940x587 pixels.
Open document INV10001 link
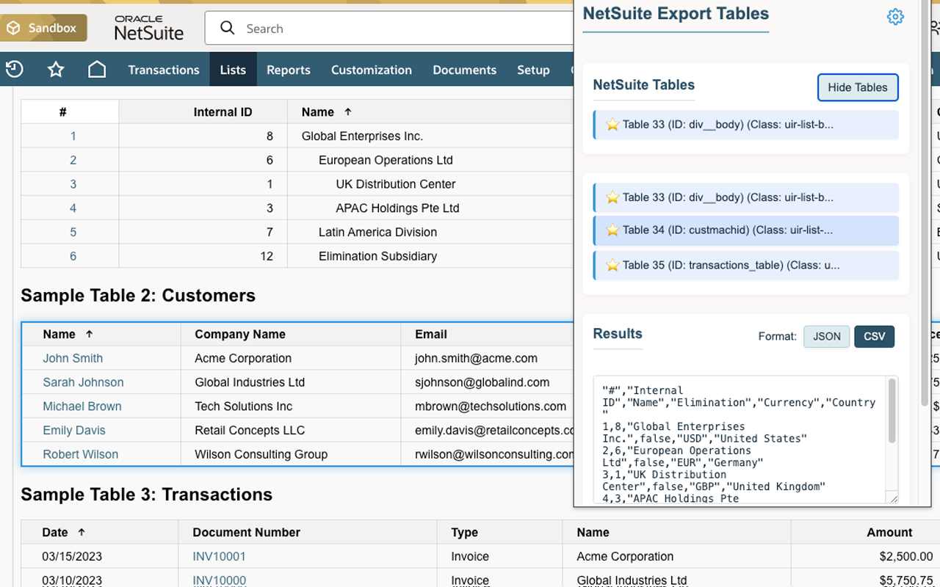coord(219,556)
